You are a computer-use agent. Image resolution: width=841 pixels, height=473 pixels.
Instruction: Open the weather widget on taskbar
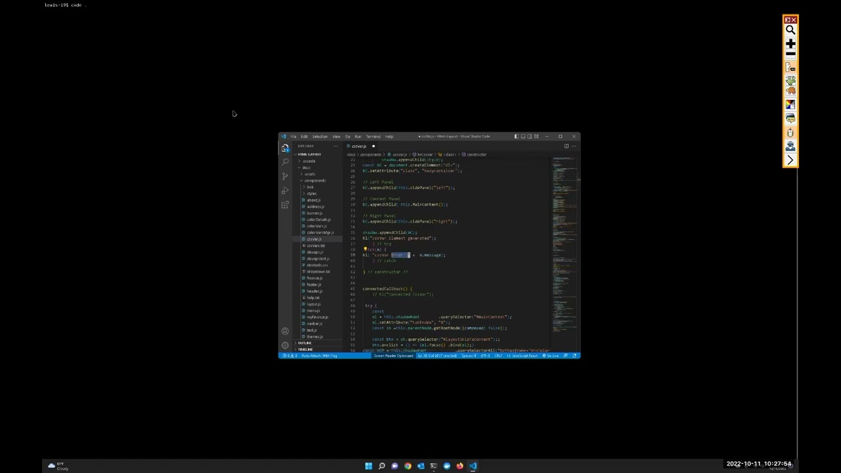click(57, 466)
